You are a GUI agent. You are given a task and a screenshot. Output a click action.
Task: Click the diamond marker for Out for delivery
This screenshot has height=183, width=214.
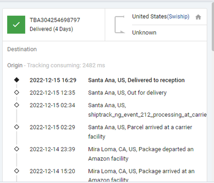tap(17, 92)
